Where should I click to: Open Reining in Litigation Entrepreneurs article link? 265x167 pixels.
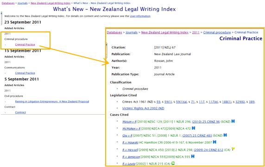[x=52, y=102]
